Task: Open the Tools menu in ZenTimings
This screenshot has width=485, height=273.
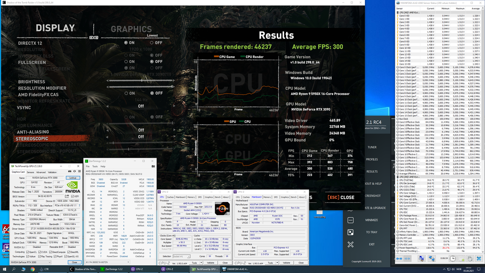Action: (95, 166)
